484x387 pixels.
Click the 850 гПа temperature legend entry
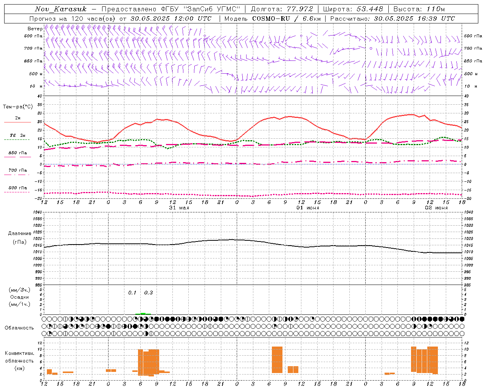[x=17, y=155]
